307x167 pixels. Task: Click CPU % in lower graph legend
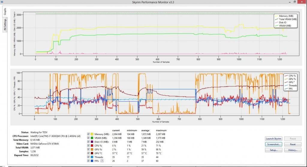(x=292, y=76)
